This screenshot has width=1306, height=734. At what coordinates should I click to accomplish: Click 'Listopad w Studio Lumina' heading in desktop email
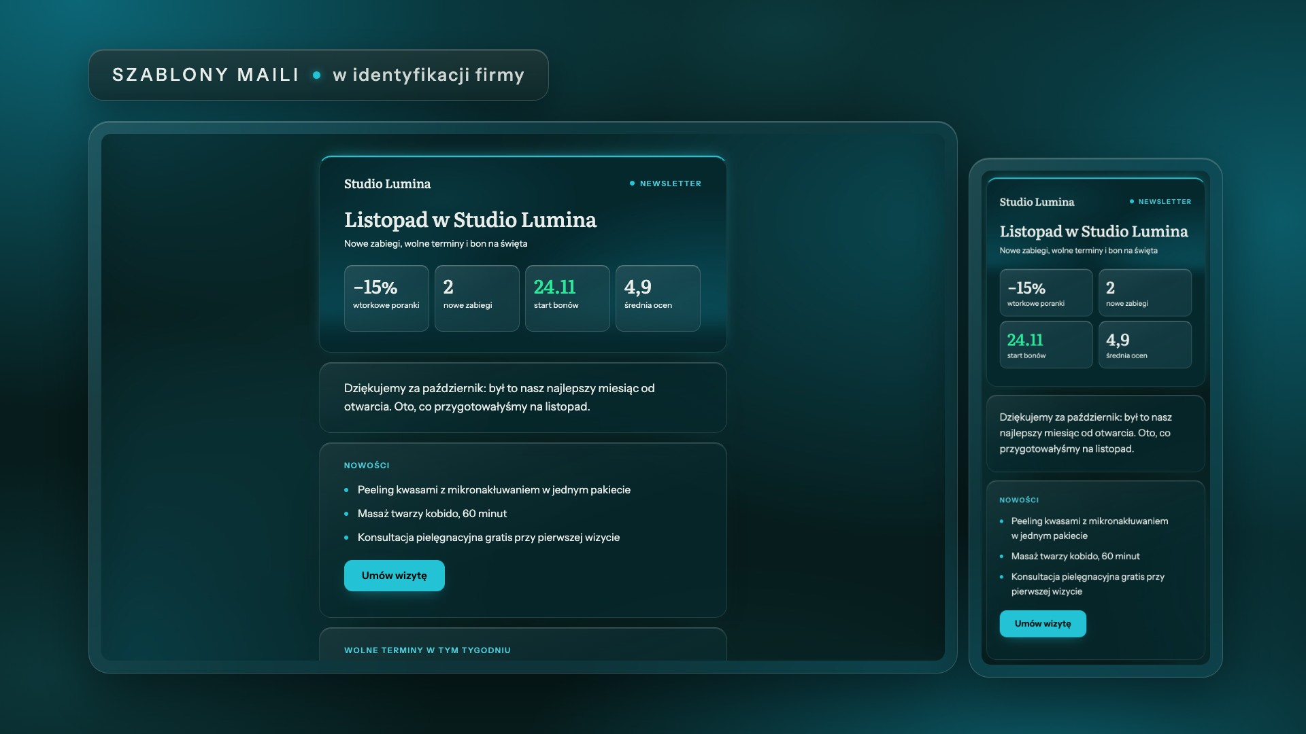click(470, 220)
